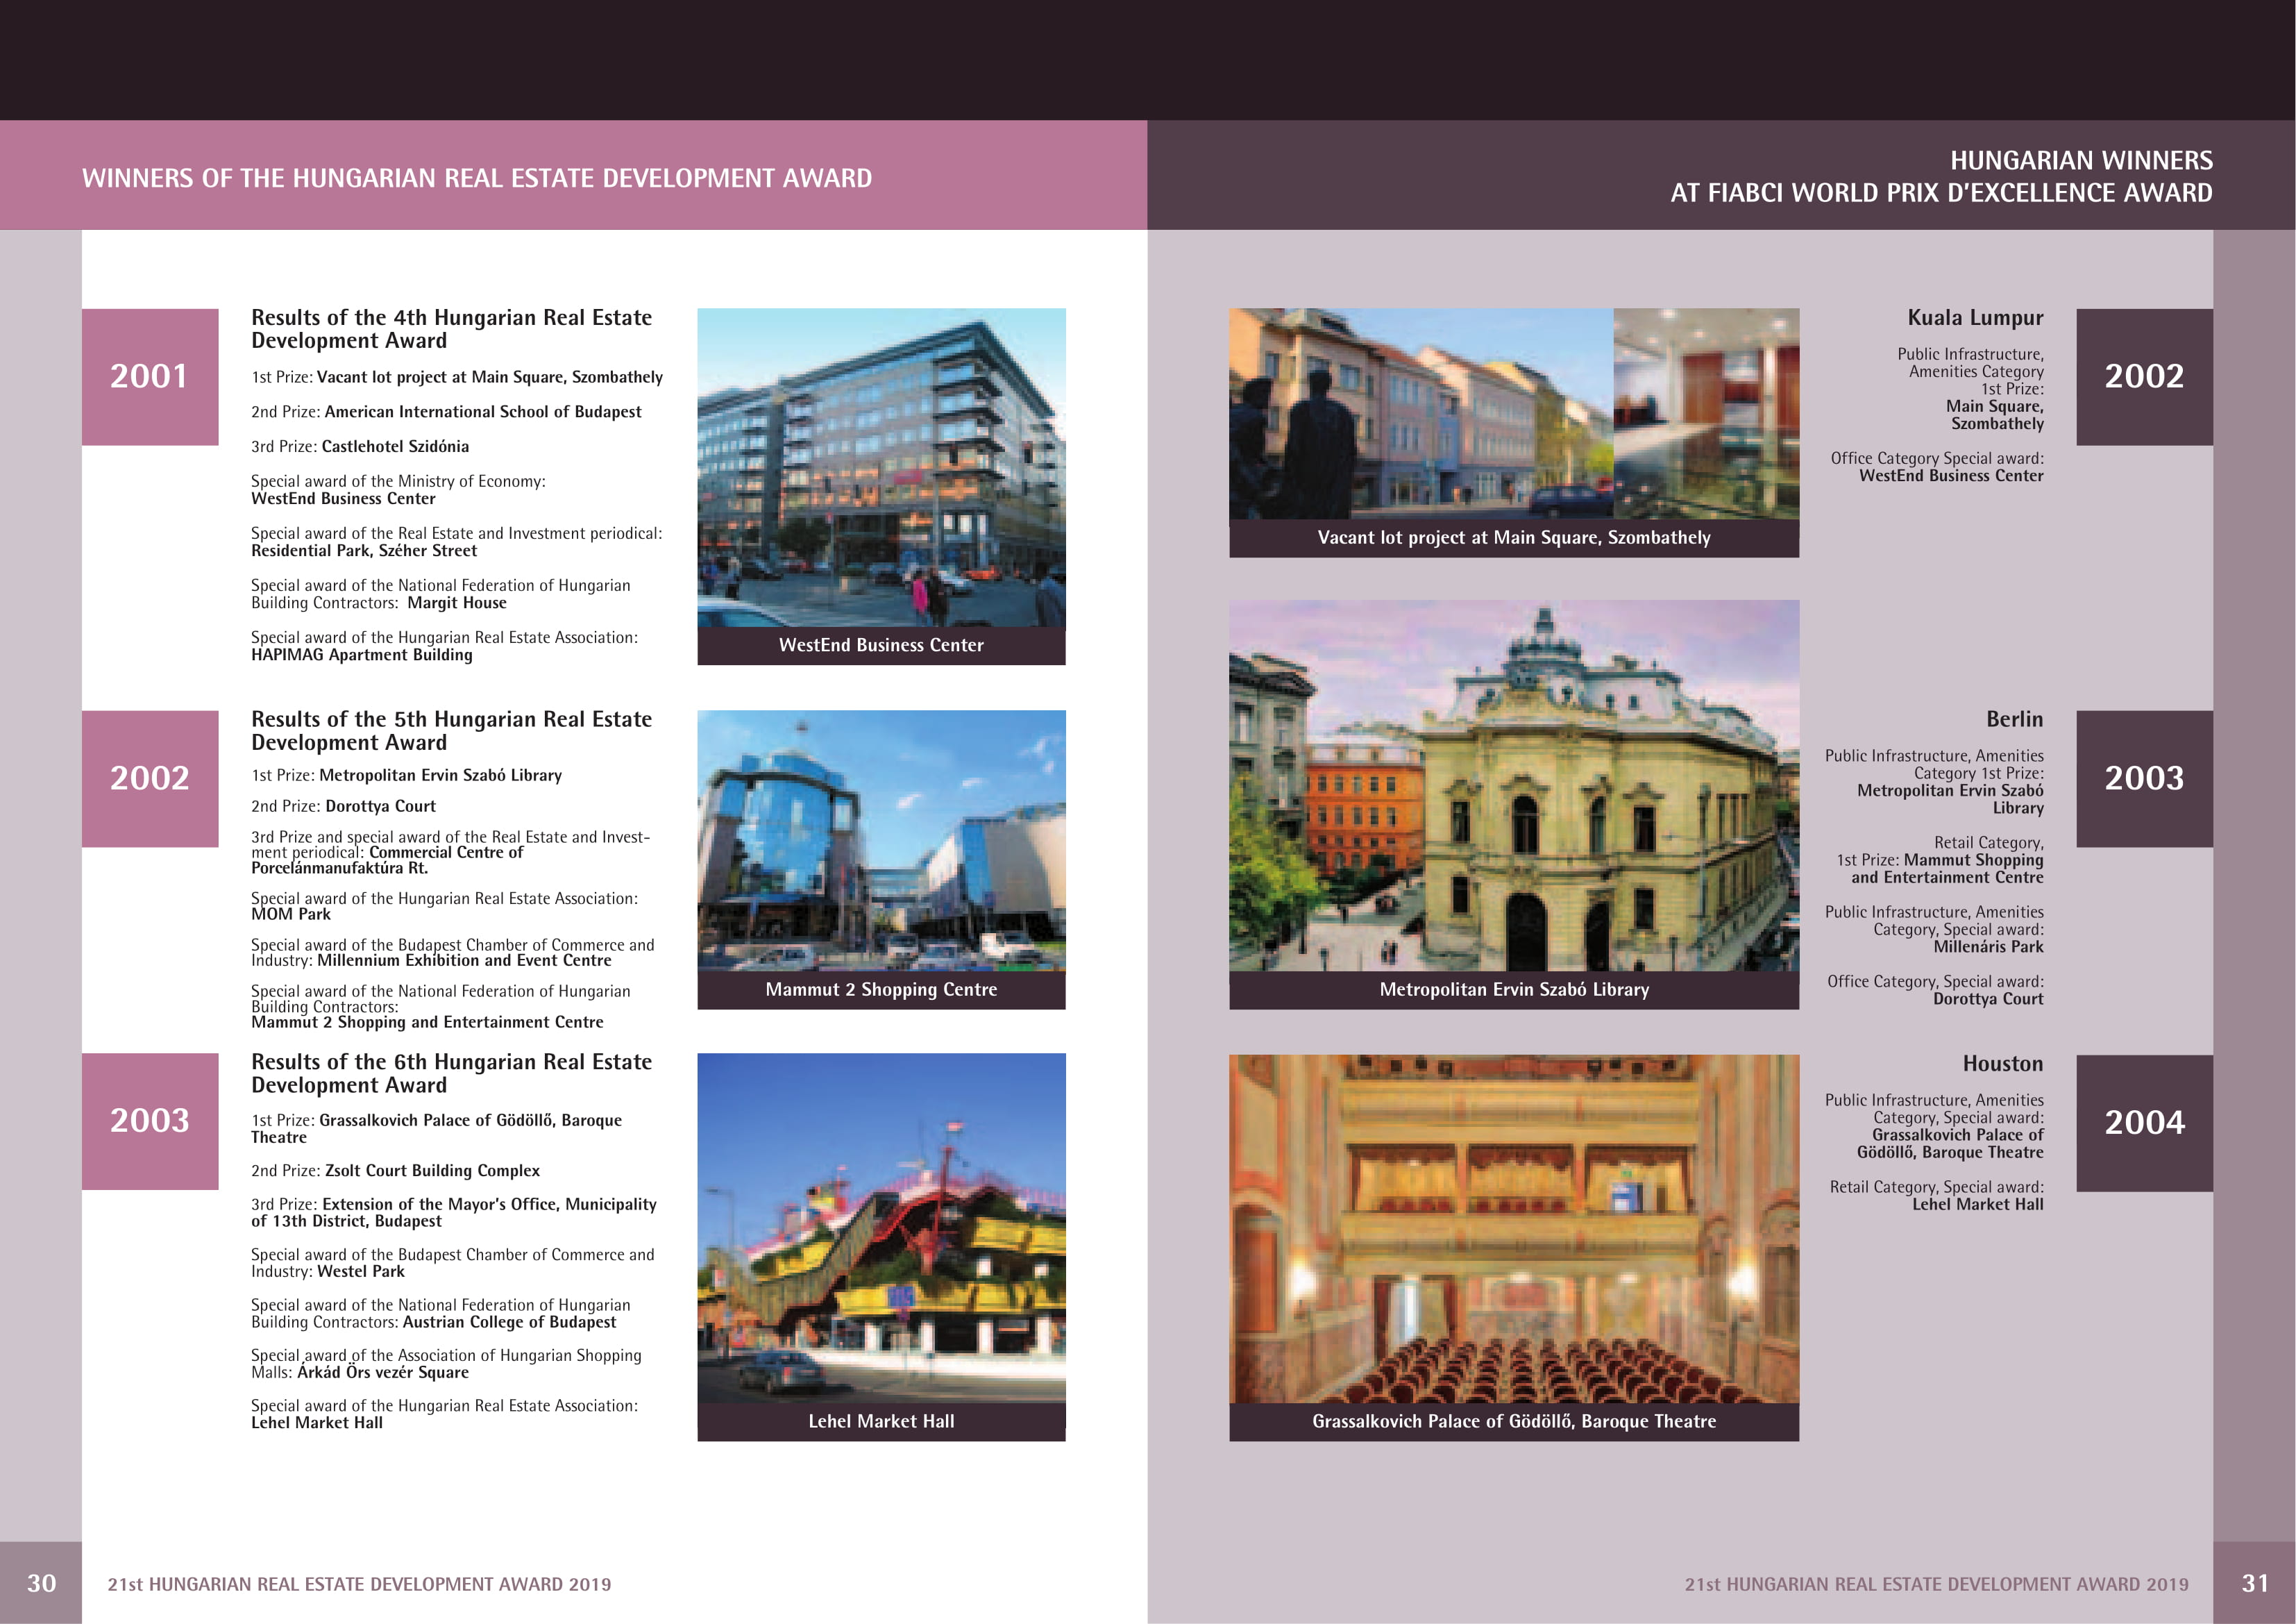Click the dark 2003 year box on right

click(2144, 778)
